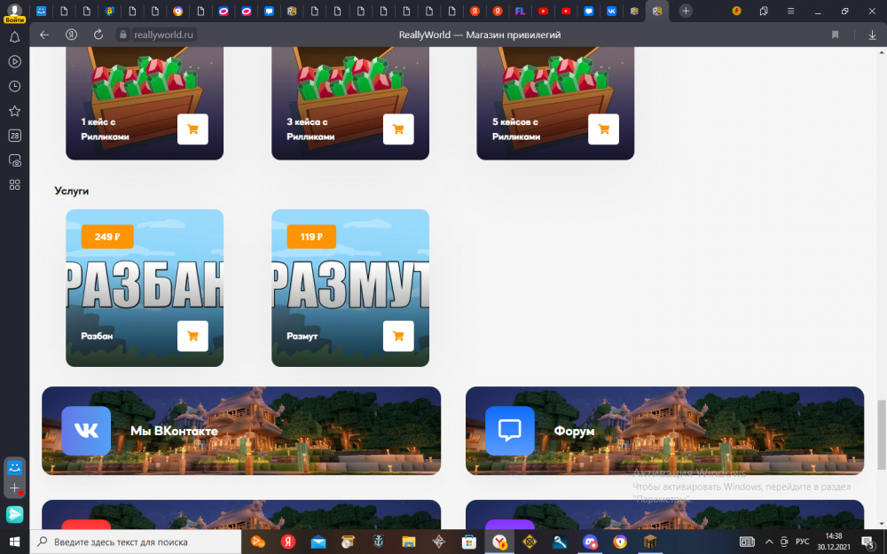Image resolution: width=887 pixels, height=554 pixels.
Task: Show hidden system tray icons
Action: tap(769, 542)
